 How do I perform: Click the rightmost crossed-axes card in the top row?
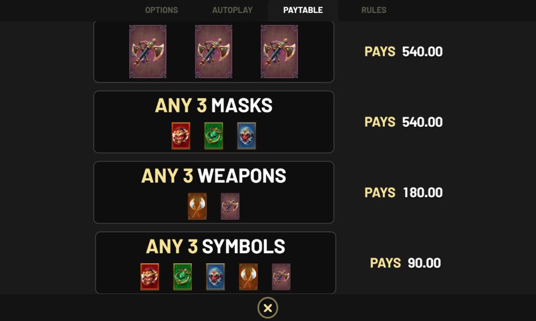(279, 51)
